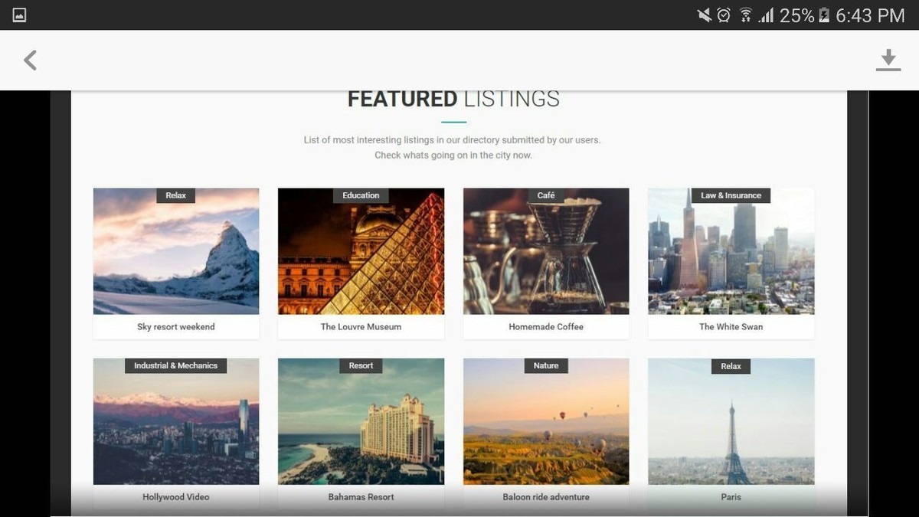The image size is (919, 517).
Task: Select the Industrial & Mechanics category tag
Action: pyautogui.click(x=176, y=365)
